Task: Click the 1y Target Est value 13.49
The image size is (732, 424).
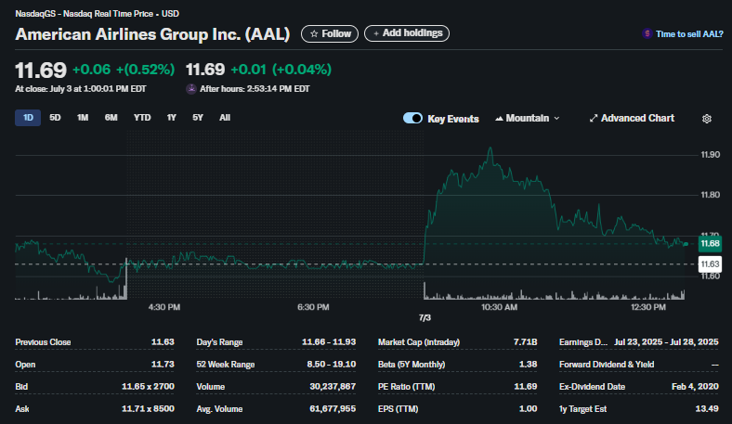Action: click(x=707, y=408)
